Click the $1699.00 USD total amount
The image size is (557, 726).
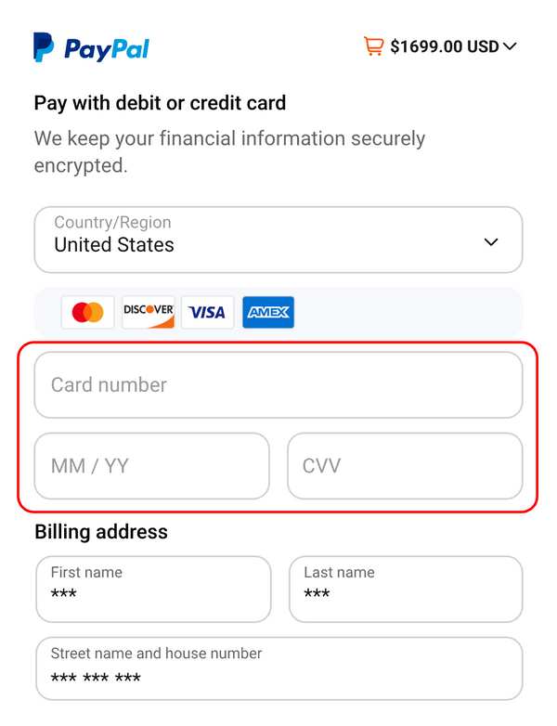[445, 46]
